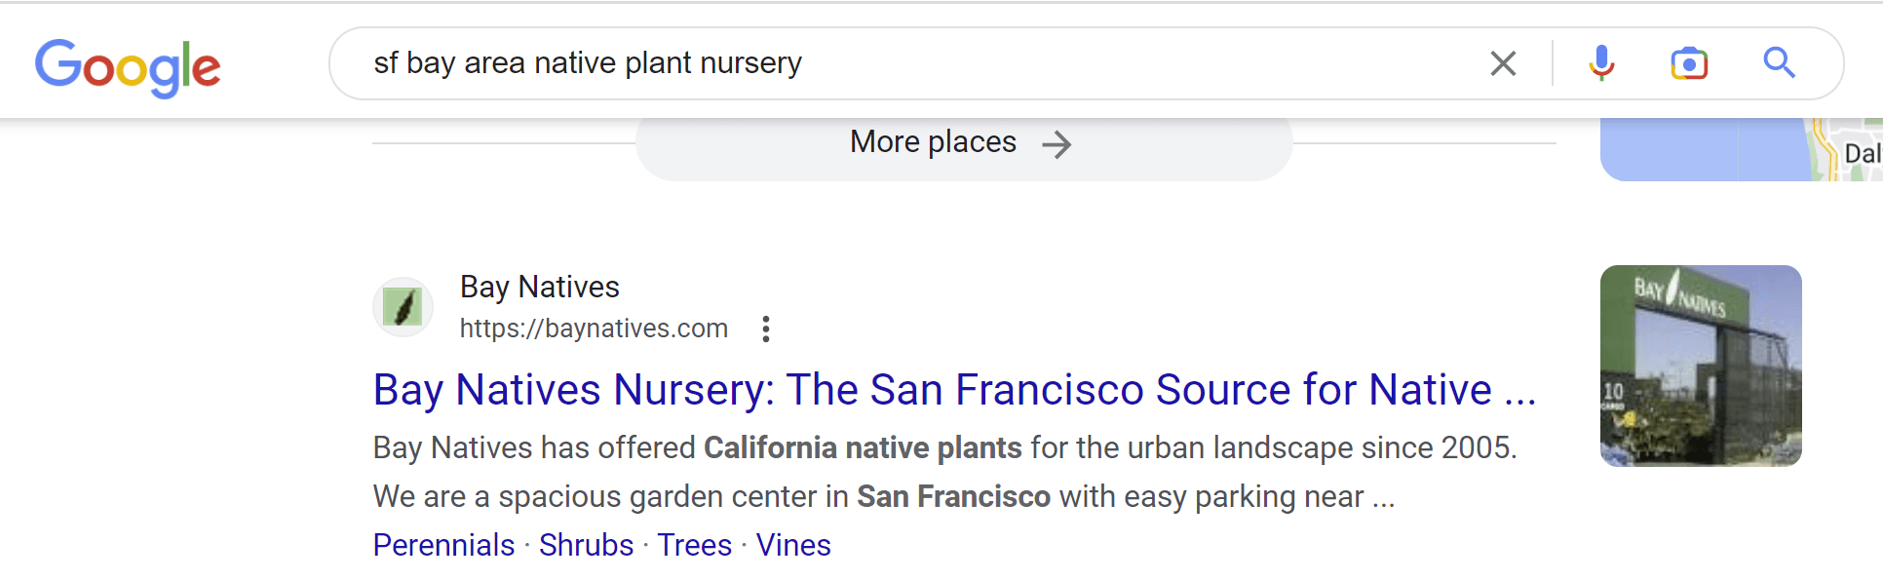Clear the search query with the X
The width and height of the screenshot is (1883, 581).
click(1503, 63)
